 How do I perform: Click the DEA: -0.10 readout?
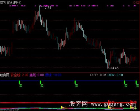point(115,75)
